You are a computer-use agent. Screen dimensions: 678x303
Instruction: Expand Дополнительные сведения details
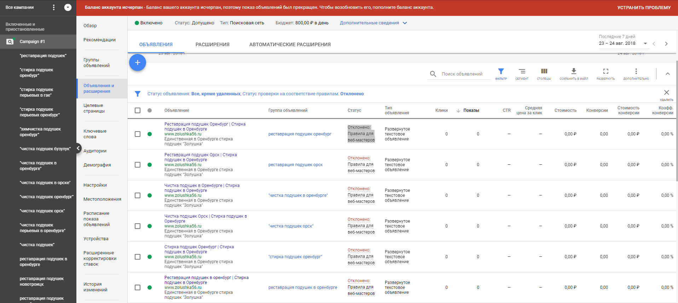373,23
